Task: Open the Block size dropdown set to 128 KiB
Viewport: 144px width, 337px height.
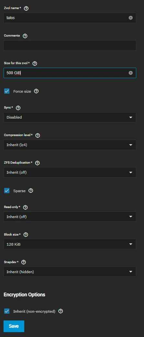Action: click(70, 244)
